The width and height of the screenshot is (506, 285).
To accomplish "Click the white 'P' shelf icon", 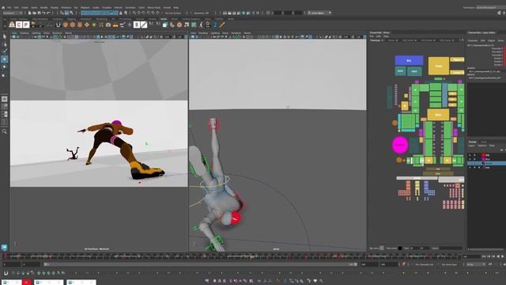I will (26, 25).
